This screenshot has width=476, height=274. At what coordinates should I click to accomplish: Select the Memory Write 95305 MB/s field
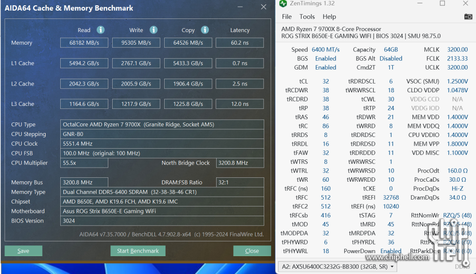point(136,43)
